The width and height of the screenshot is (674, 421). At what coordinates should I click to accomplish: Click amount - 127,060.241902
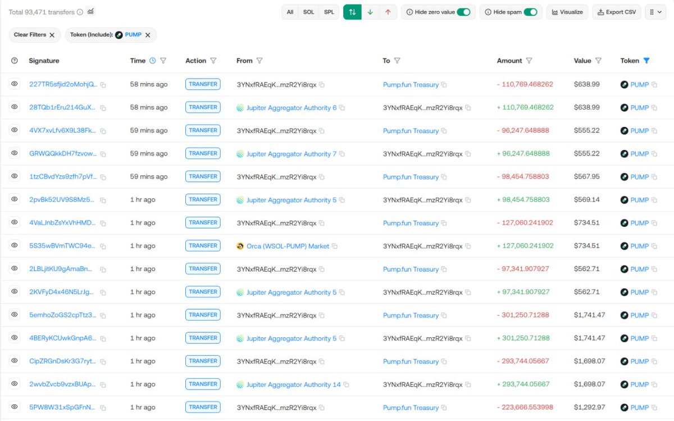(x=525, y=223)
